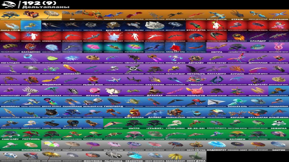Pick the ПОПРЫГУН glider
Image resolution: width=289 pixels, height=162 pixels.
click(x=196, y=91)
